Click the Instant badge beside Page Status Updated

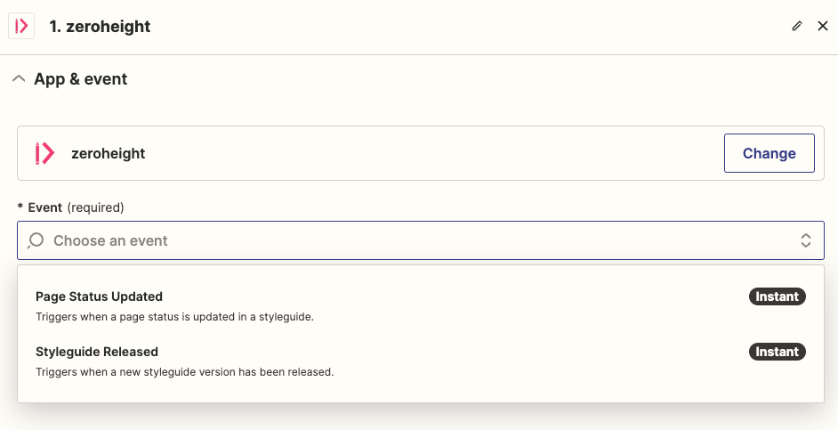click(778, 296)
